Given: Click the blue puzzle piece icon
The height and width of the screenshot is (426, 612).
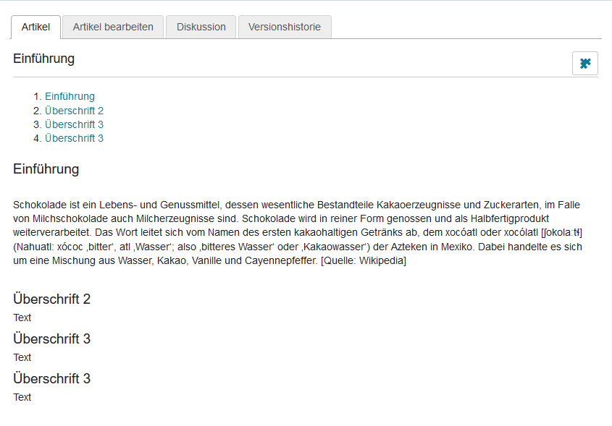Looking at the screenshot, I should pyautogui.click(x=584, y=63).
